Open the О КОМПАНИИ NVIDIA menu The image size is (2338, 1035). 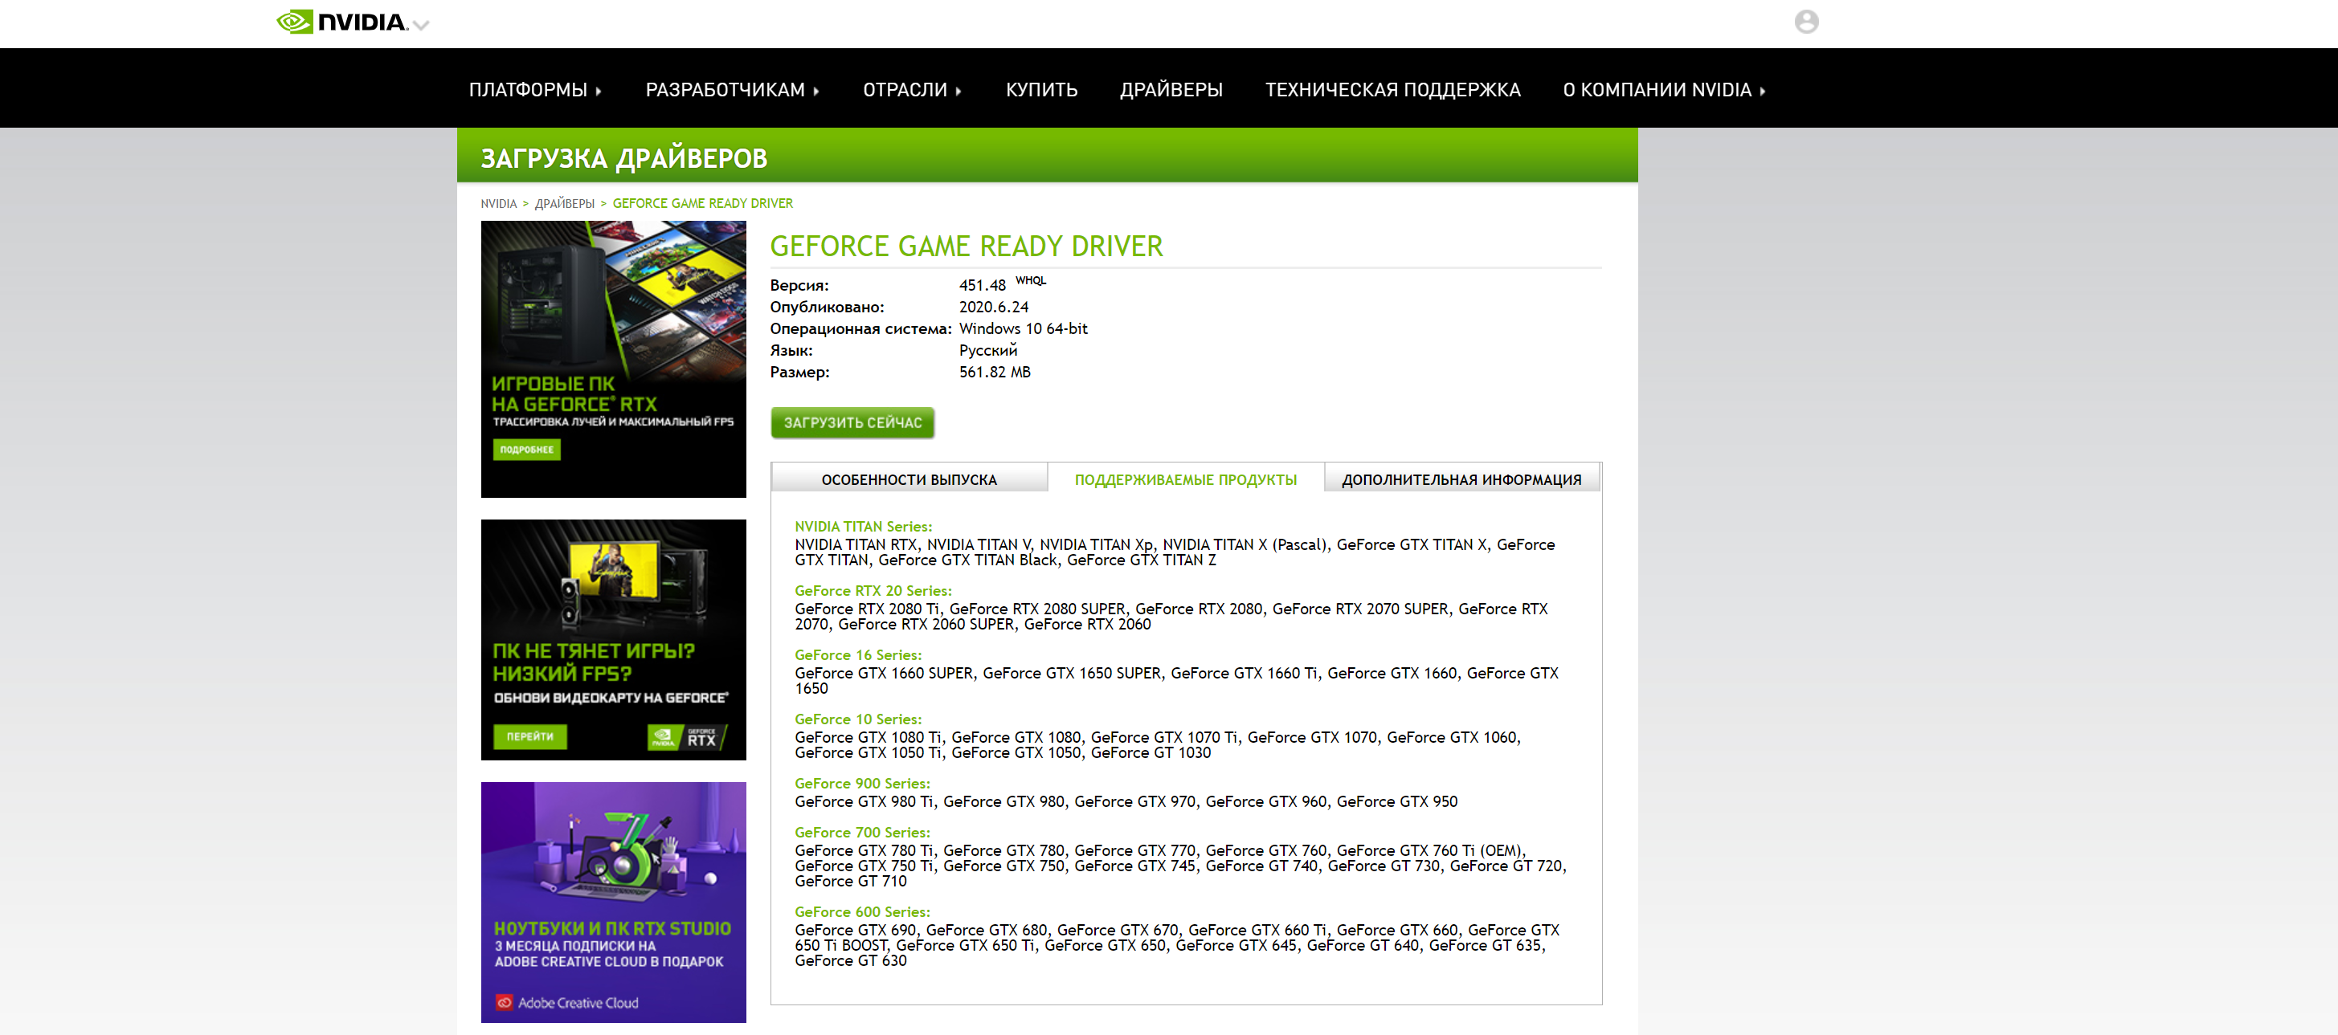click(1664, 90)
